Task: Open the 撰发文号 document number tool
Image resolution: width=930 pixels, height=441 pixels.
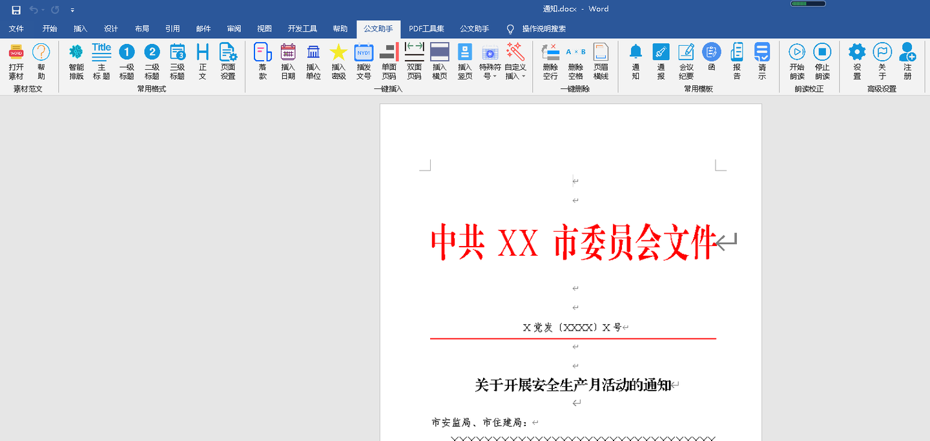Action: tap(364, 61)
